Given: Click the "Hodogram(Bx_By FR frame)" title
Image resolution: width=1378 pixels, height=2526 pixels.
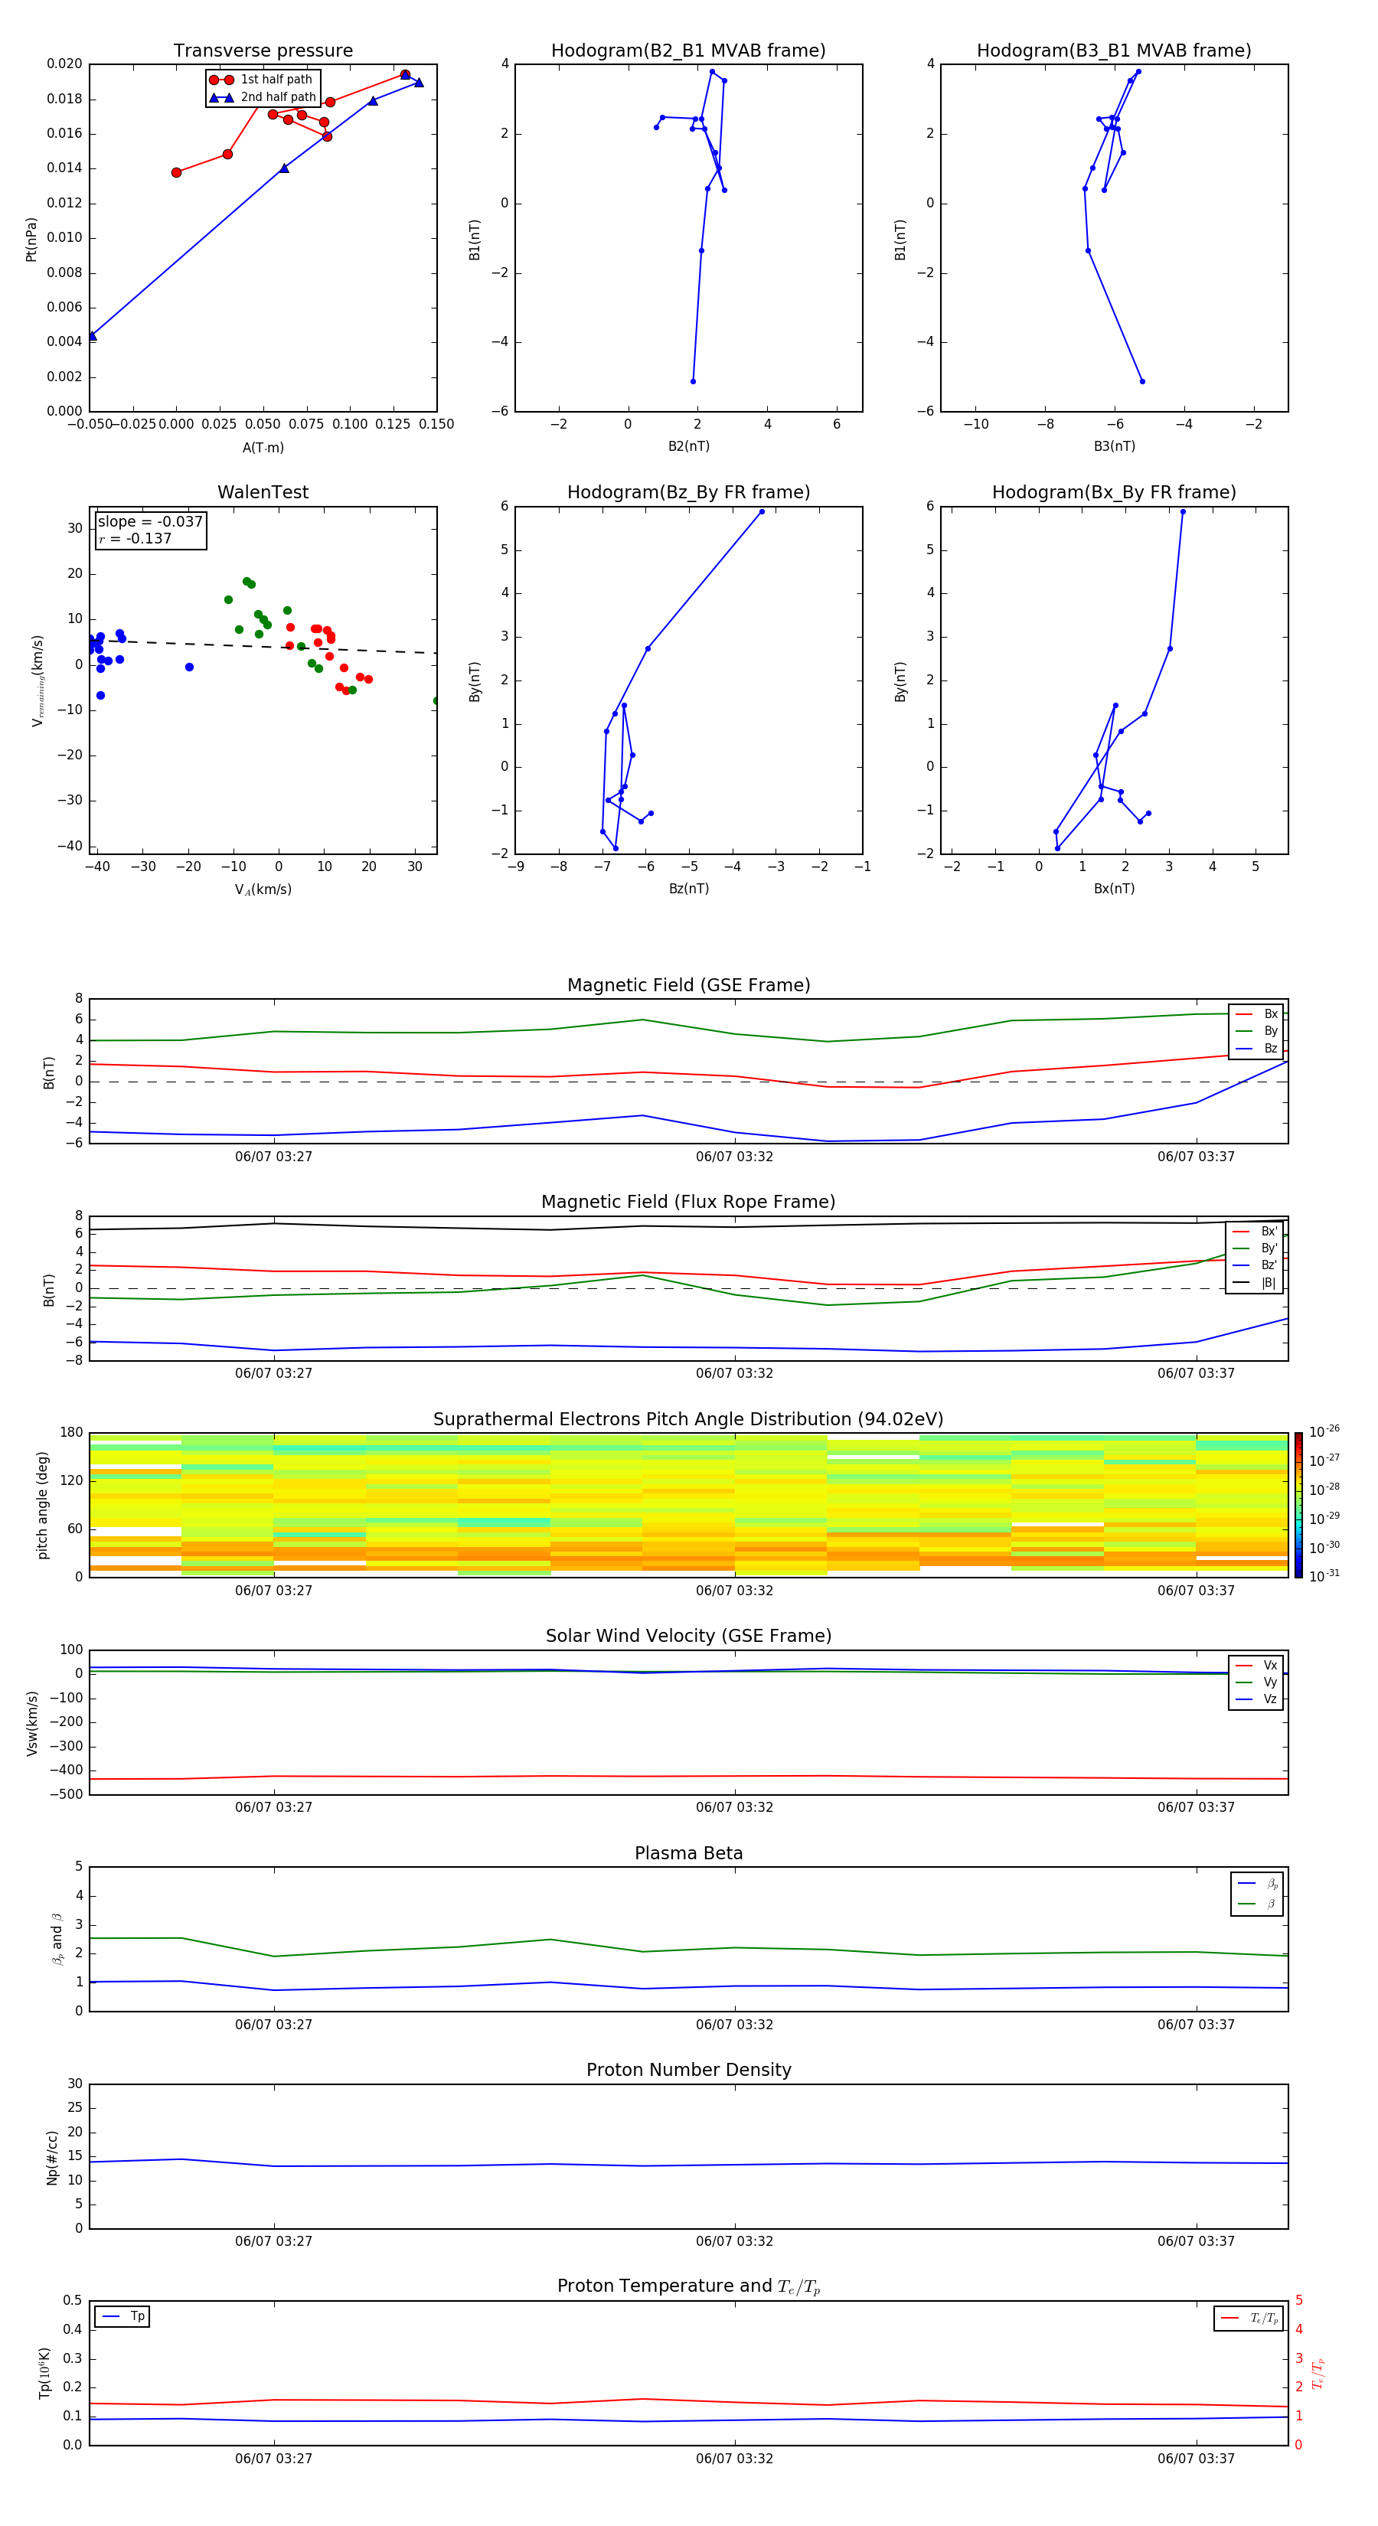Looking at the screenshot, I should point(1114,492).
